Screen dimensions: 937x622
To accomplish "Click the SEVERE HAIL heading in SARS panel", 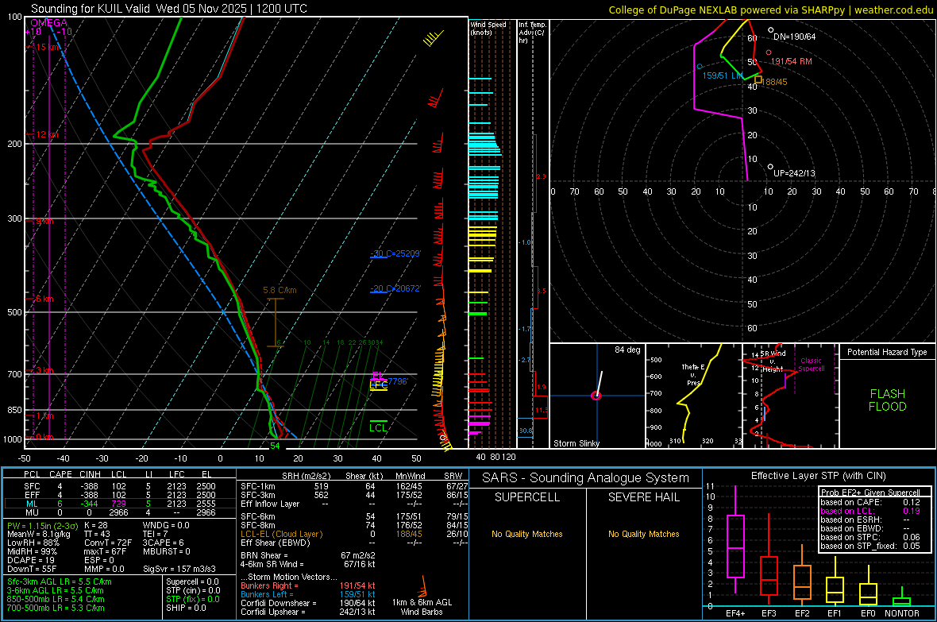I will (643, 497).
